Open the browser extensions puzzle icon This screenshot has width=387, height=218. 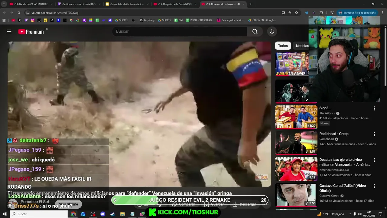(321, 13)
